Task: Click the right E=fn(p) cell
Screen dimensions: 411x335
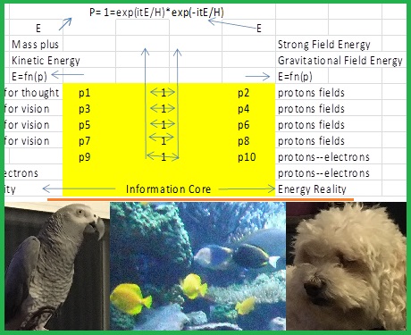Action: [x=295, y=77]
